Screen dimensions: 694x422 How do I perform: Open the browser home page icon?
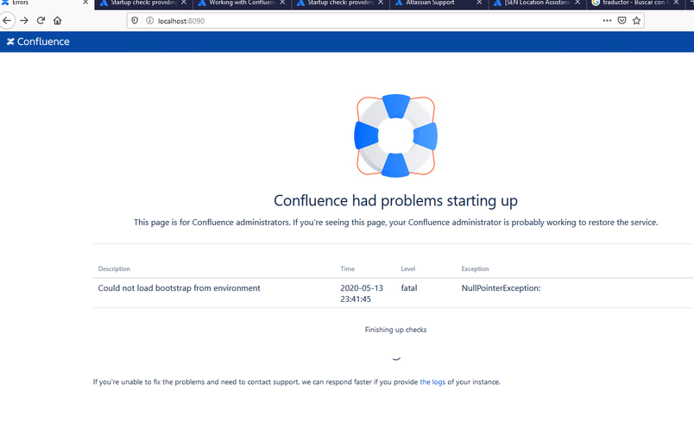coord(58,21)
